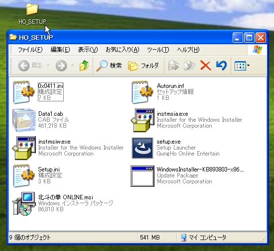The height and width of the screenshot is (251, 274).
Task: Open the ツール(T) menu
Action: click(x=158, y=50)
